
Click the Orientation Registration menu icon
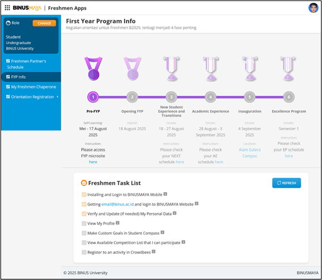tap(8, 96)
